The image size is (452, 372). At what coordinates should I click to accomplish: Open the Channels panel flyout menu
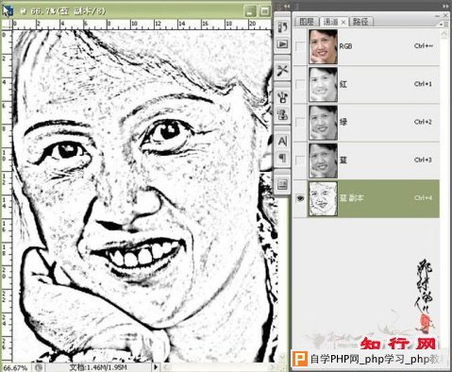click(x=444, y=24)
